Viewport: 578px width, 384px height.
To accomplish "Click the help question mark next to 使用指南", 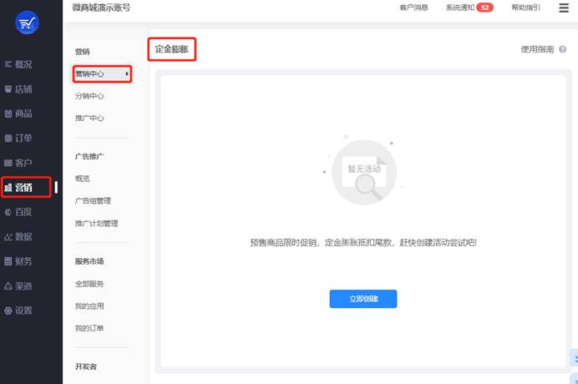I will pos(563,49).
